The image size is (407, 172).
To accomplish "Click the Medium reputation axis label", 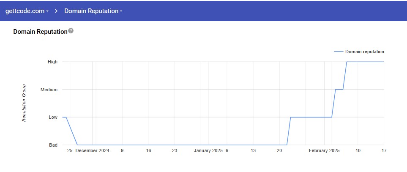I will pyautogui.click(x=49, y=90).
